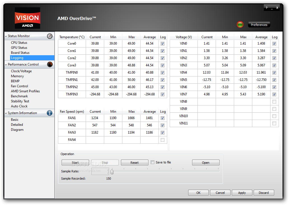Open Basic system information

15,120
